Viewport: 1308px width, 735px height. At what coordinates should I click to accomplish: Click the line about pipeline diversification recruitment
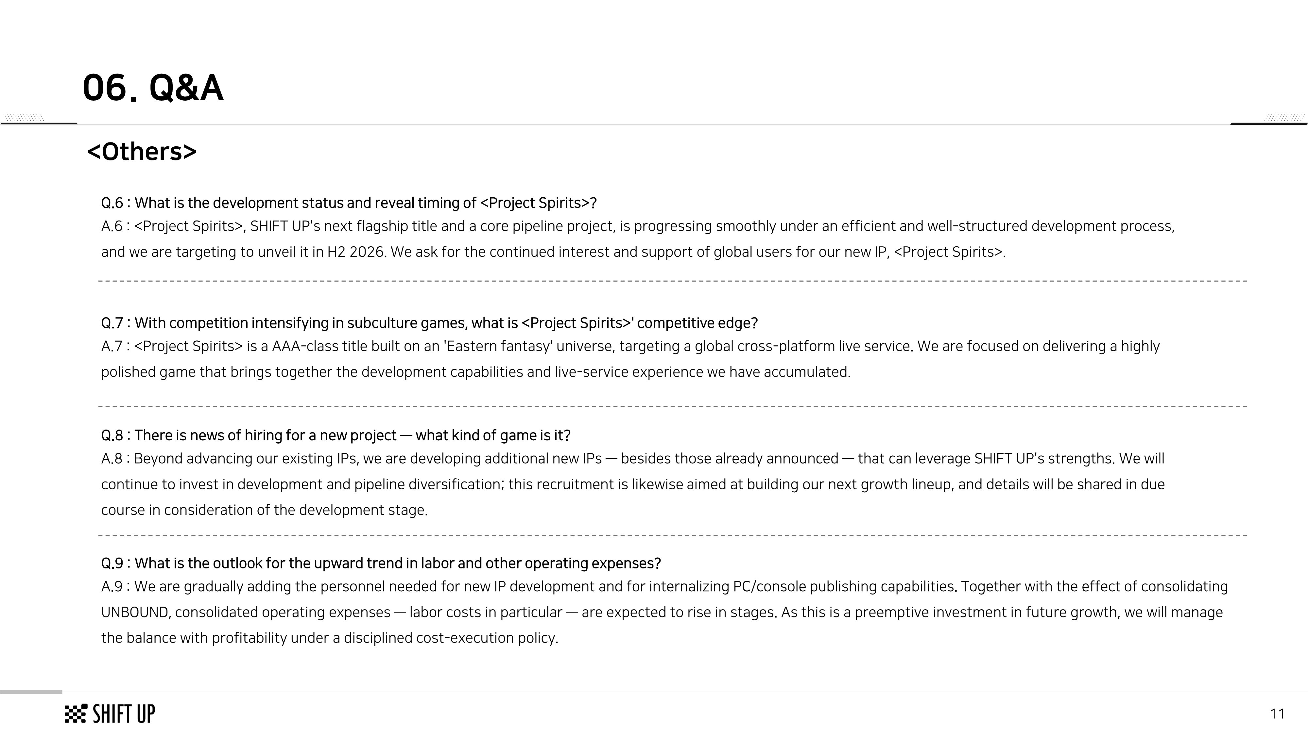tap(633, 484)
